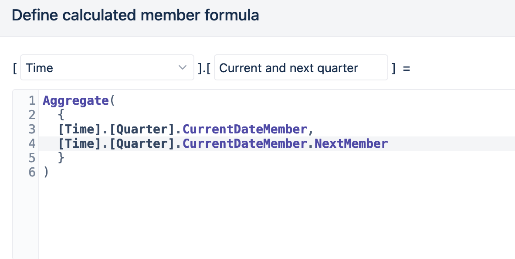Screen dimensions: 515x259
Task: Click CurrentDateMember on line 3
Action: point(245,129)
